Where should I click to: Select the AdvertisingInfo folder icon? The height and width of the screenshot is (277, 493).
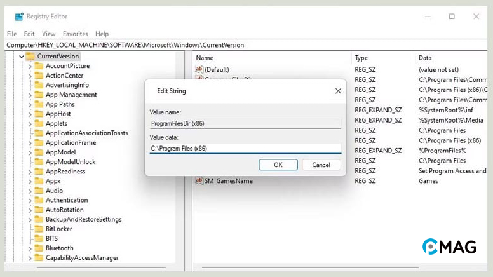click(x=39, y=85)
